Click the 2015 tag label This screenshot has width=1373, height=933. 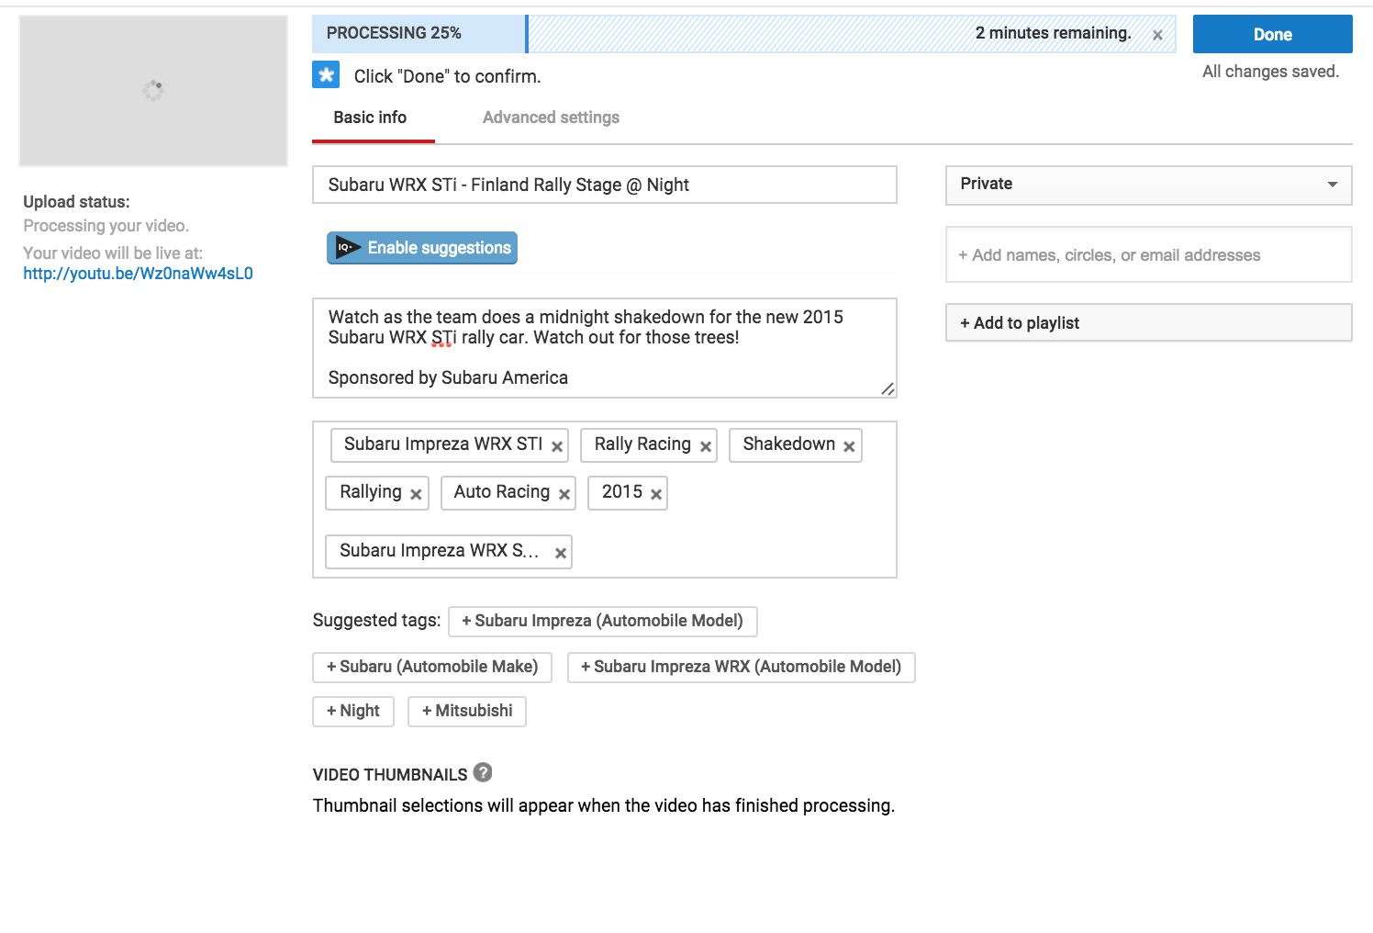click(622, 492)
